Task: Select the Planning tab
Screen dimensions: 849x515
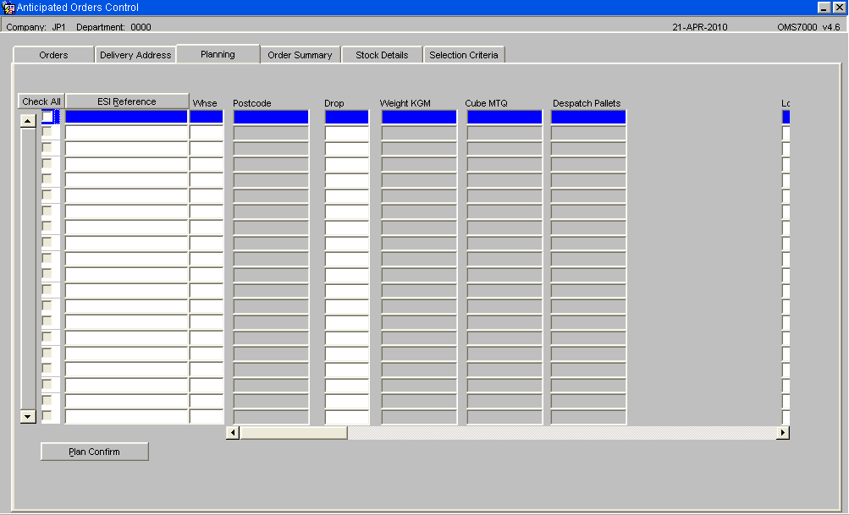Action: point(218,54)
